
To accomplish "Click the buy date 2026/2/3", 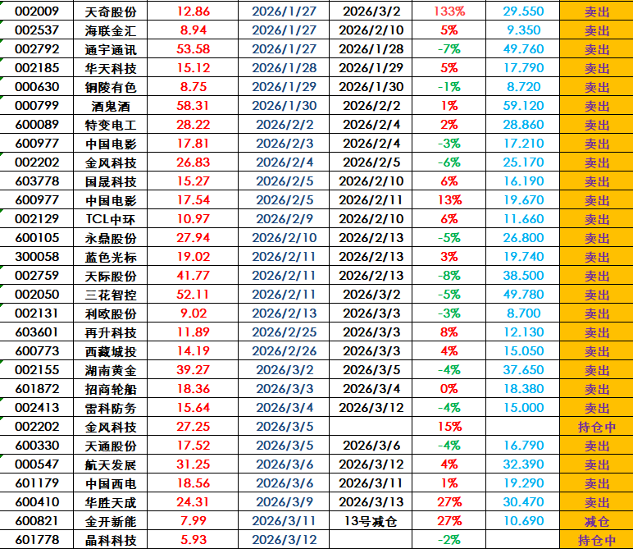I will click(285, 144).
